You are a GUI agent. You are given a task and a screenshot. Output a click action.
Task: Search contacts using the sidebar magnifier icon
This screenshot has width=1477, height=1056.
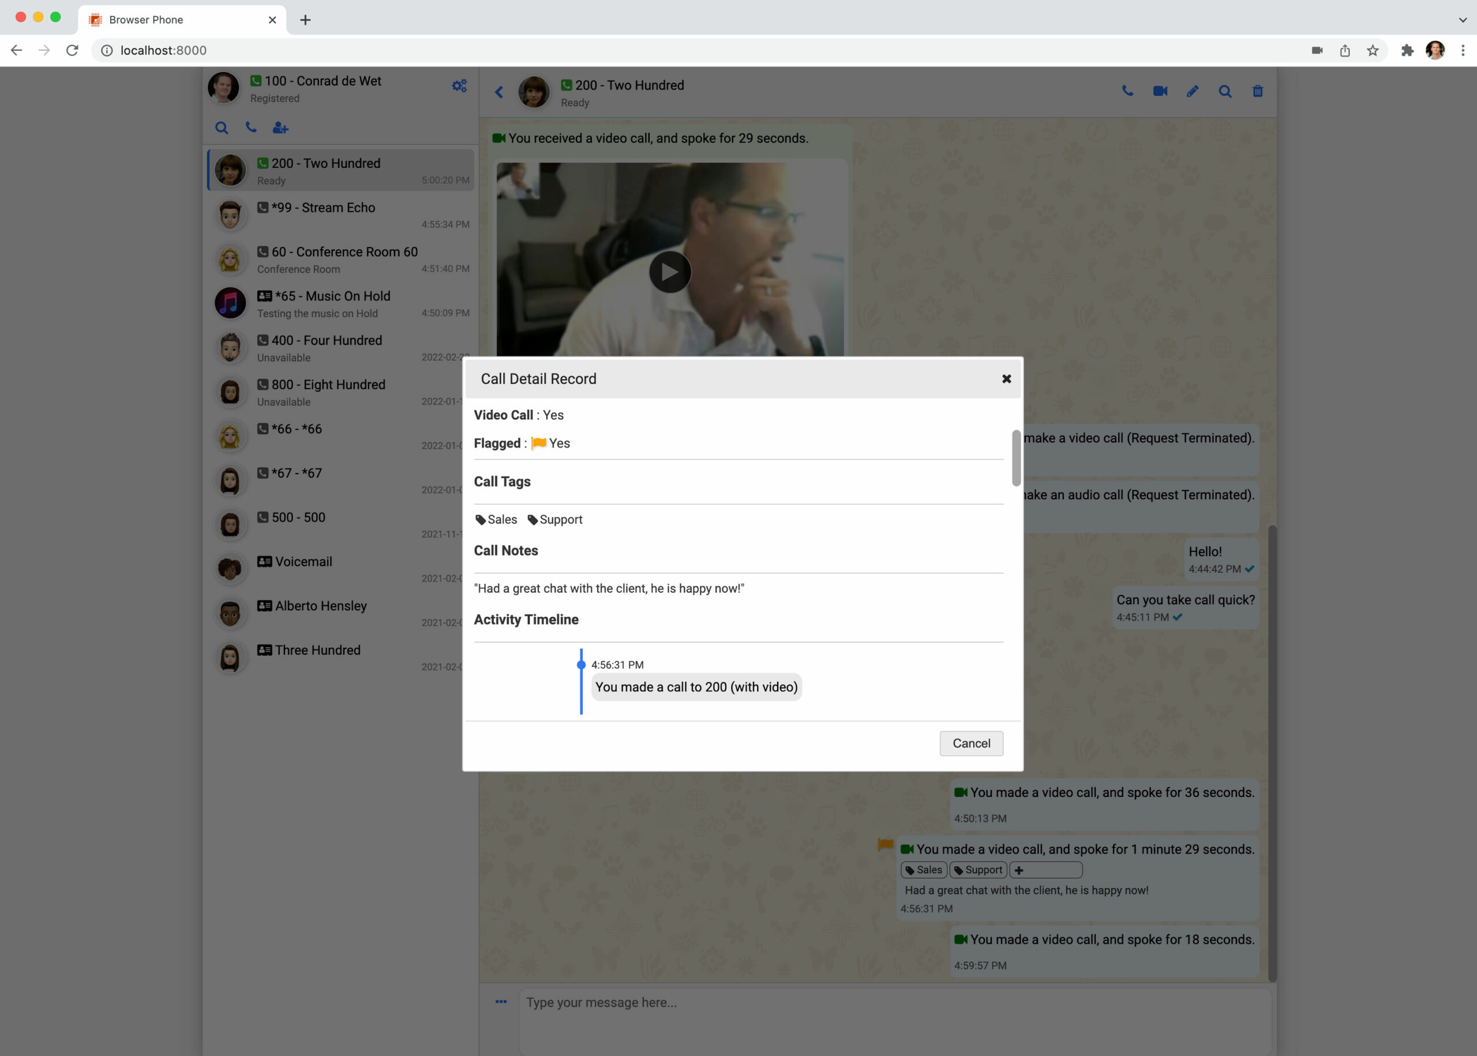(x=222, y=127)
